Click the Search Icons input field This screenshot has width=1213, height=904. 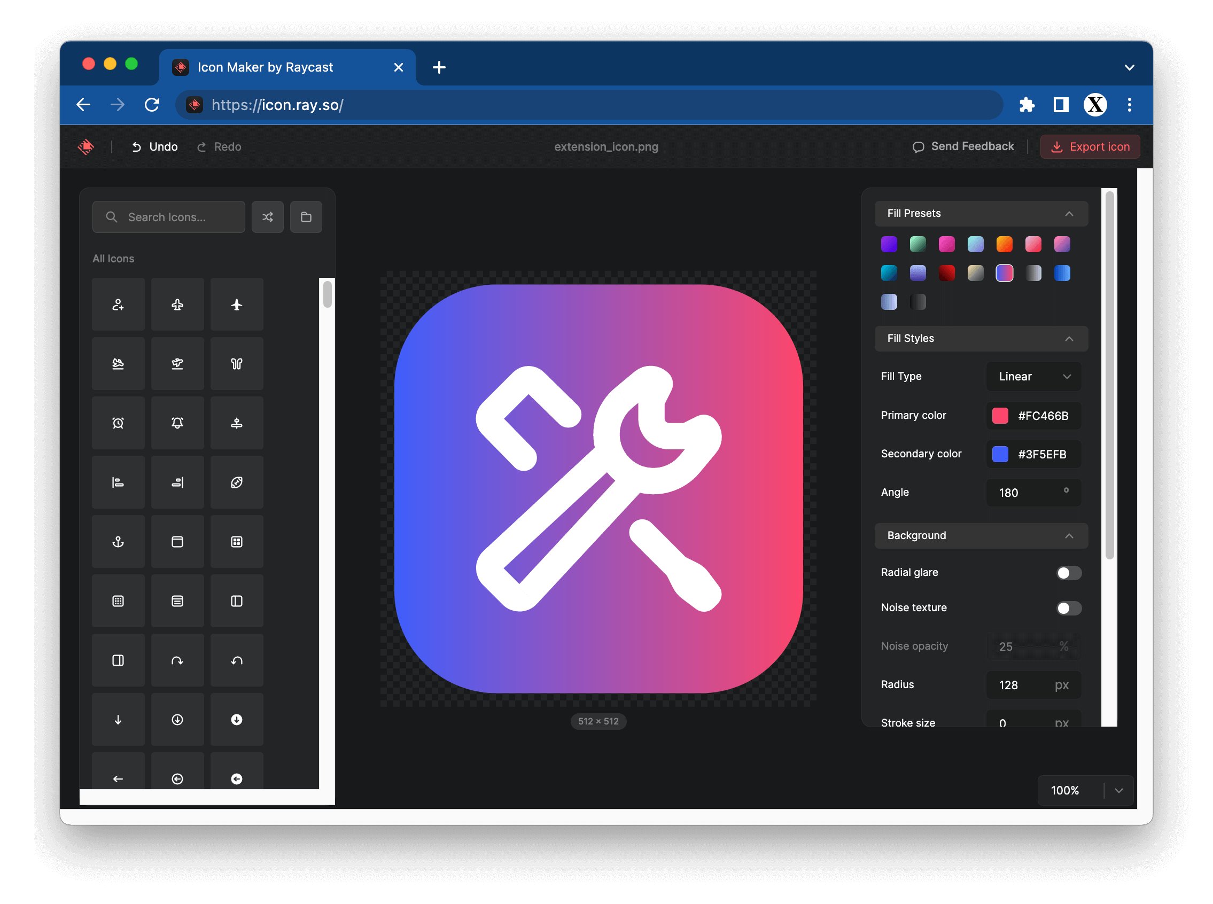click(x=168, y=215)
